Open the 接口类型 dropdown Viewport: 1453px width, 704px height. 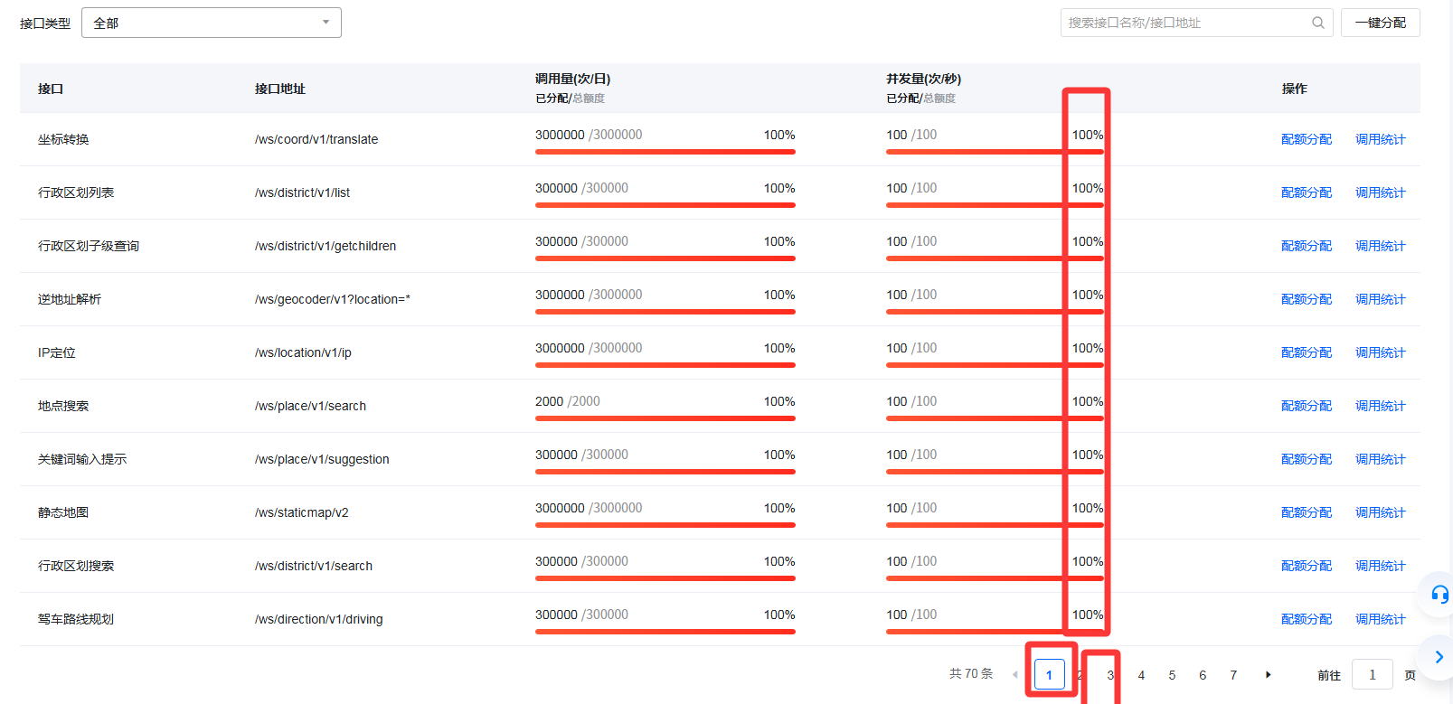tap(212, 23)
